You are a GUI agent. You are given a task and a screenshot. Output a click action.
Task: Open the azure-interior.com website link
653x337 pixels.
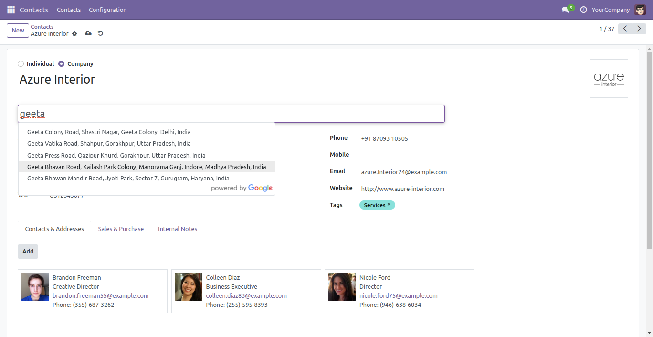pos(402,189)
